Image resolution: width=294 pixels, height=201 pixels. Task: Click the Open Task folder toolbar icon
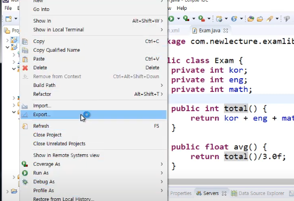[260, 19]
